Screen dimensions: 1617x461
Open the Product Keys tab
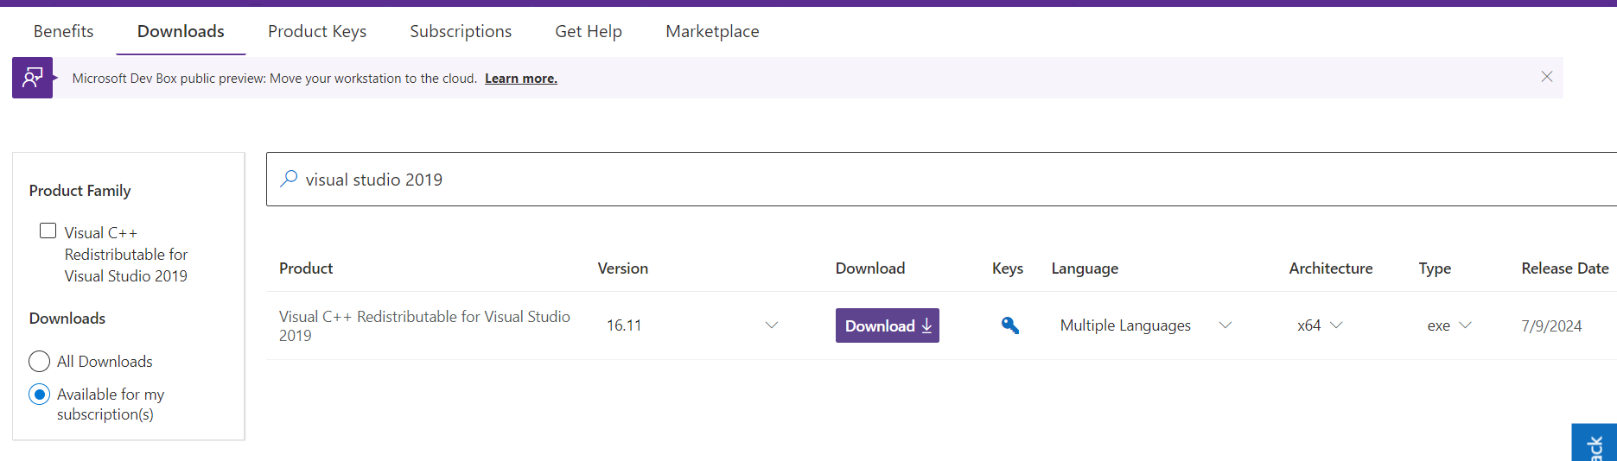pyautogui.click(x=317, y=31)
